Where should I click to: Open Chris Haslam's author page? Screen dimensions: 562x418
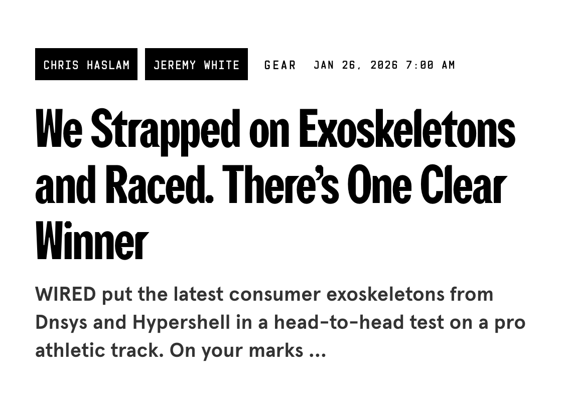86,65
